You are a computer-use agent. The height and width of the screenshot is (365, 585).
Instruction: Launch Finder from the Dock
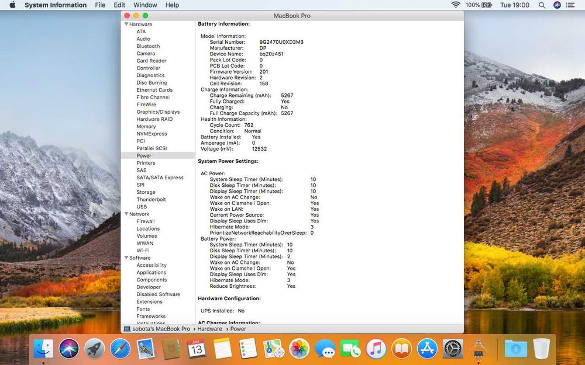point(43,349)
